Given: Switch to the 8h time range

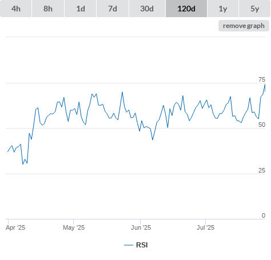Looking at the screenshot, I should pos(48,9).
